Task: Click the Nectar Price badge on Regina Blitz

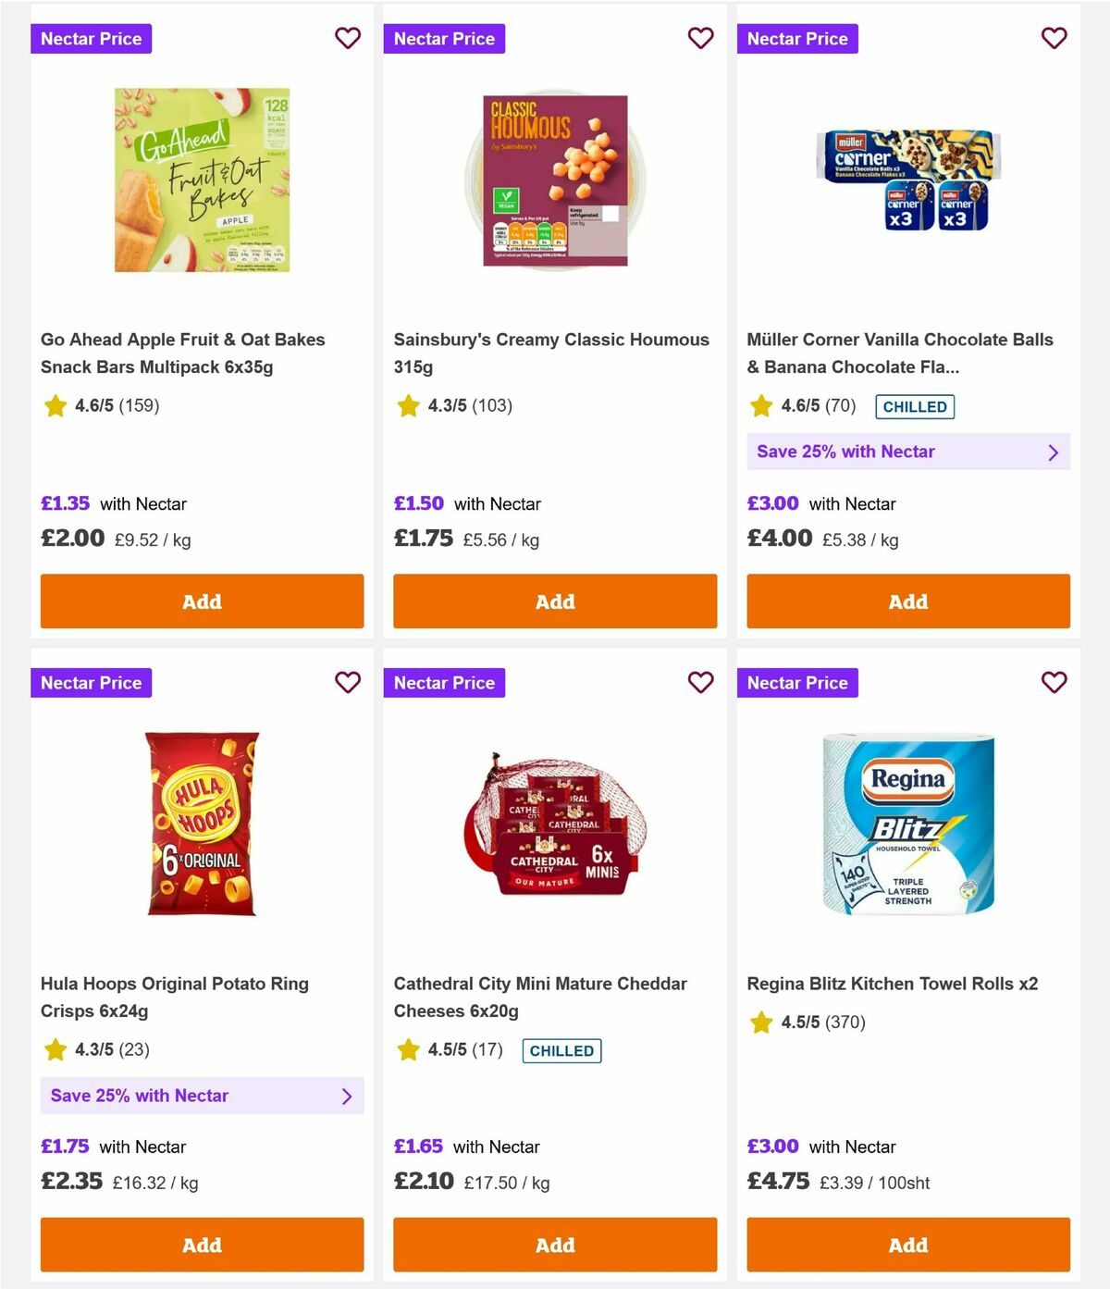Action: click(797, 683)
